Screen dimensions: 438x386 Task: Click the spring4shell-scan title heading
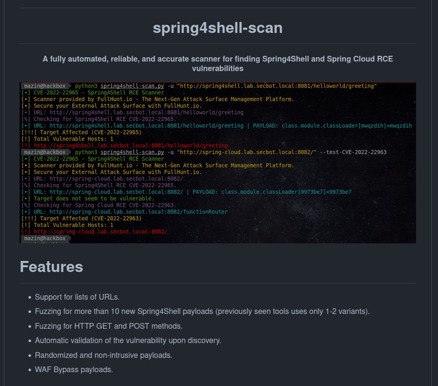218,28
